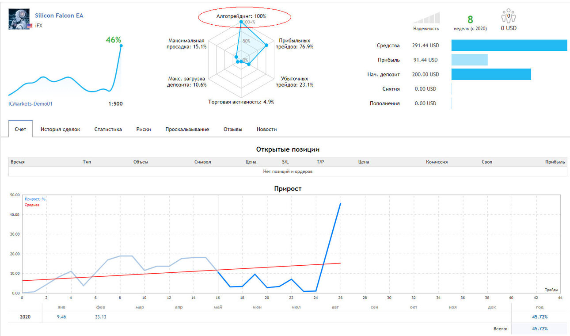570x336 pixels.
Task: Click the green 46% growth value
Action: (114, 40)
